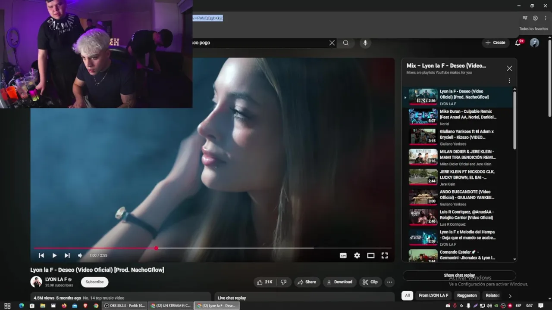Screen dimensions: 552x310
Task: Open the notifications bell
Action: [518, 43]
